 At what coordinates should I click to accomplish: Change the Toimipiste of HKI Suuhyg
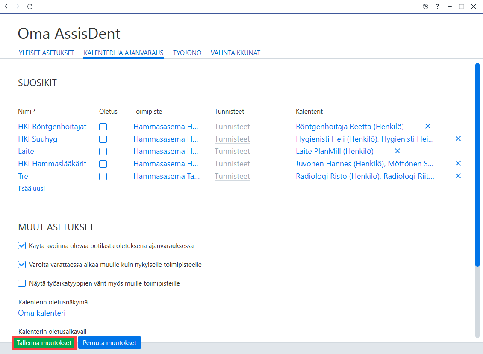pyautogui.click(x=166, y=139)
